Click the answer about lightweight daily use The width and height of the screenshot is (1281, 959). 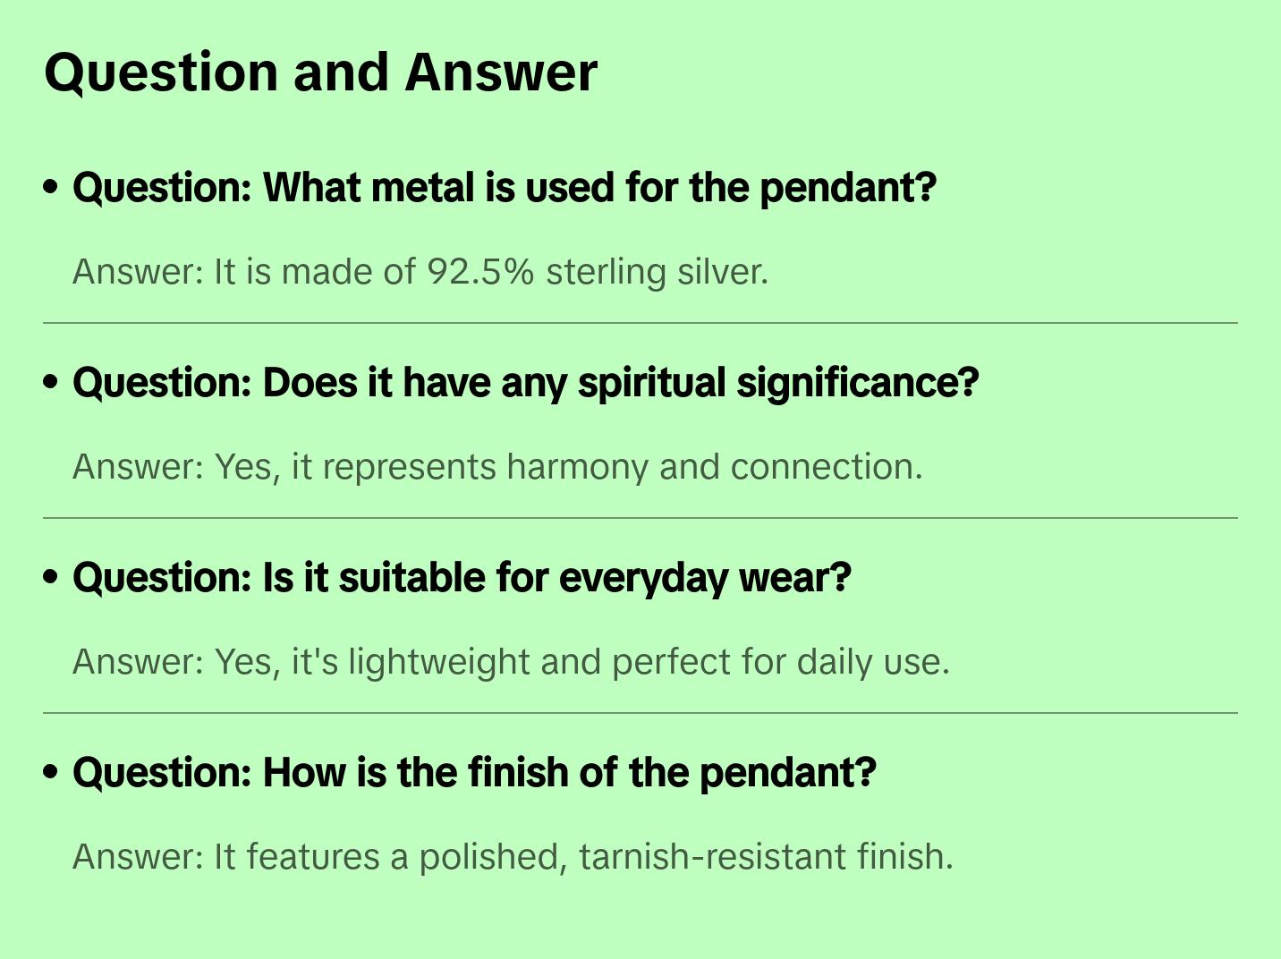[x=511, y=662]
